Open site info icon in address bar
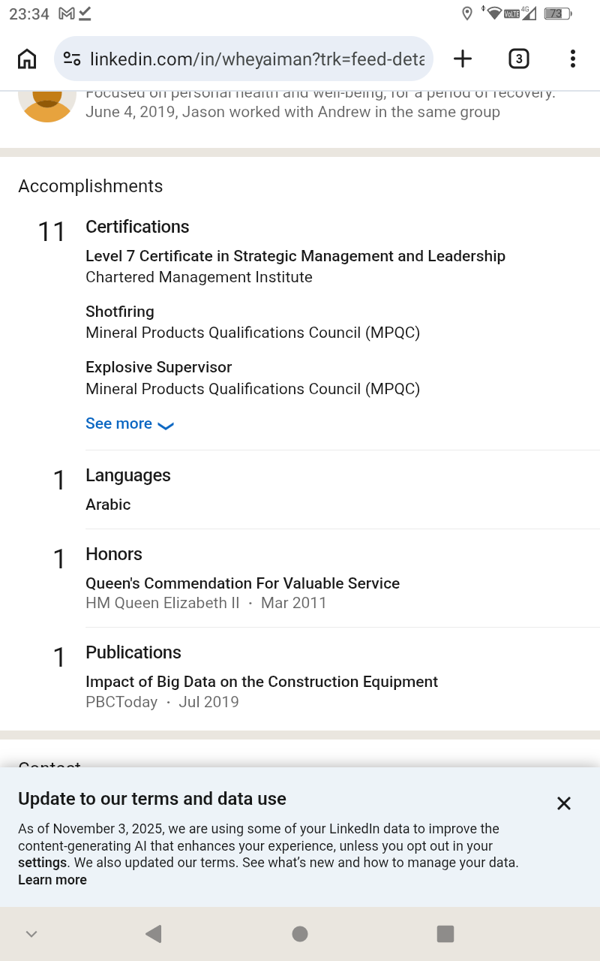 (72, 59)
